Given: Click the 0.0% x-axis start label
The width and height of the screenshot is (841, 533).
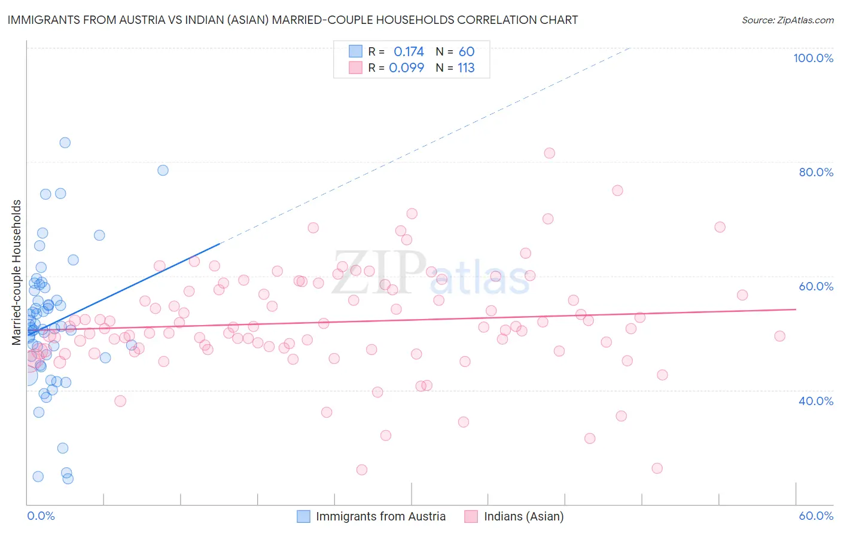Looking at the screenshot, I should 41,516.
